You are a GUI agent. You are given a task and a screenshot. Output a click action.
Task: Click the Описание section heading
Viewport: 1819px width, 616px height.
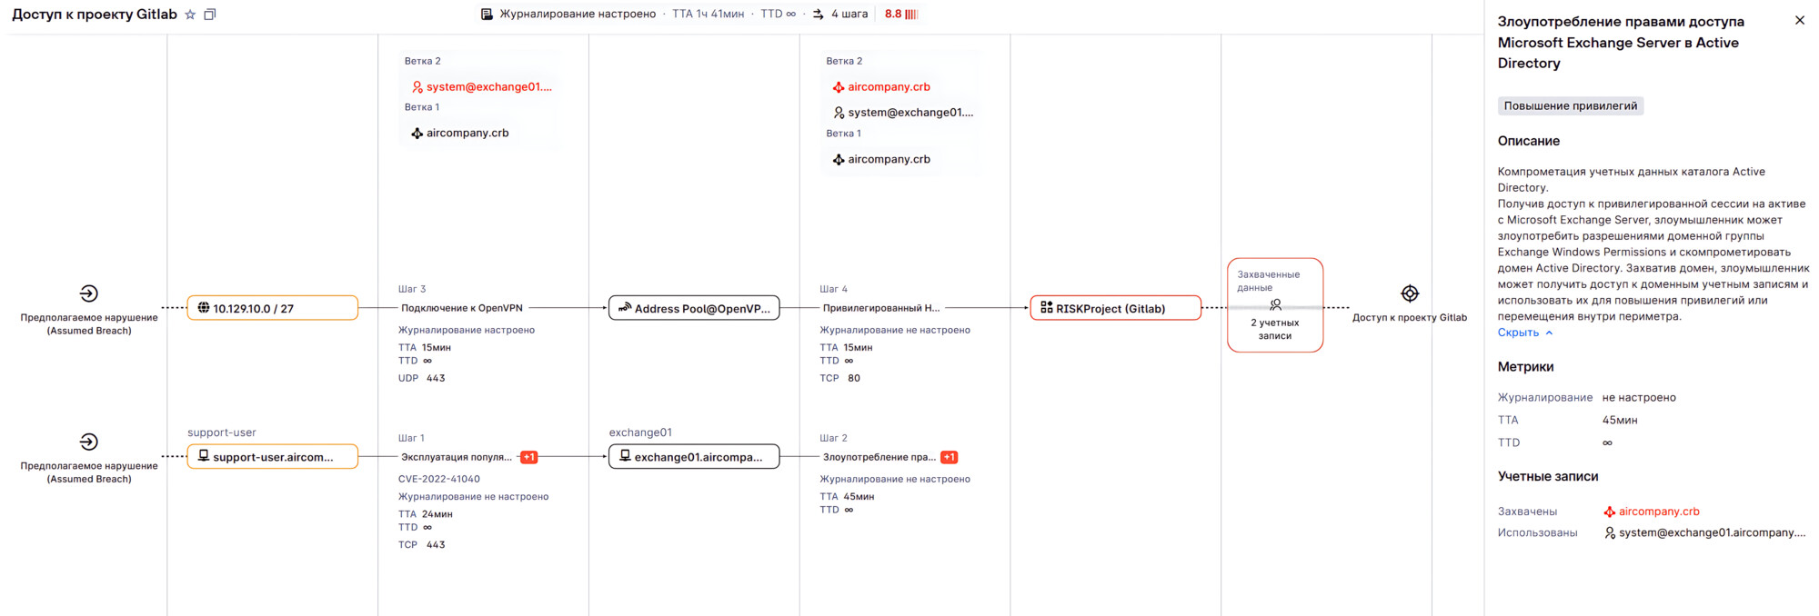coord(1529,141)
